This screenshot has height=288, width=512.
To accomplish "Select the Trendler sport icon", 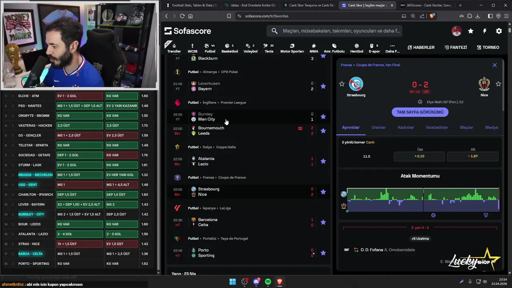I will pos(174,48).
